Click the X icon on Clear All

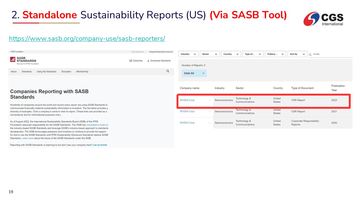(x=203, y=73)
